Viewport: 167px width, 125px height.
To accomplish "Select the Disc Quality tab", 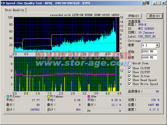I will click(x=15, y=10).
